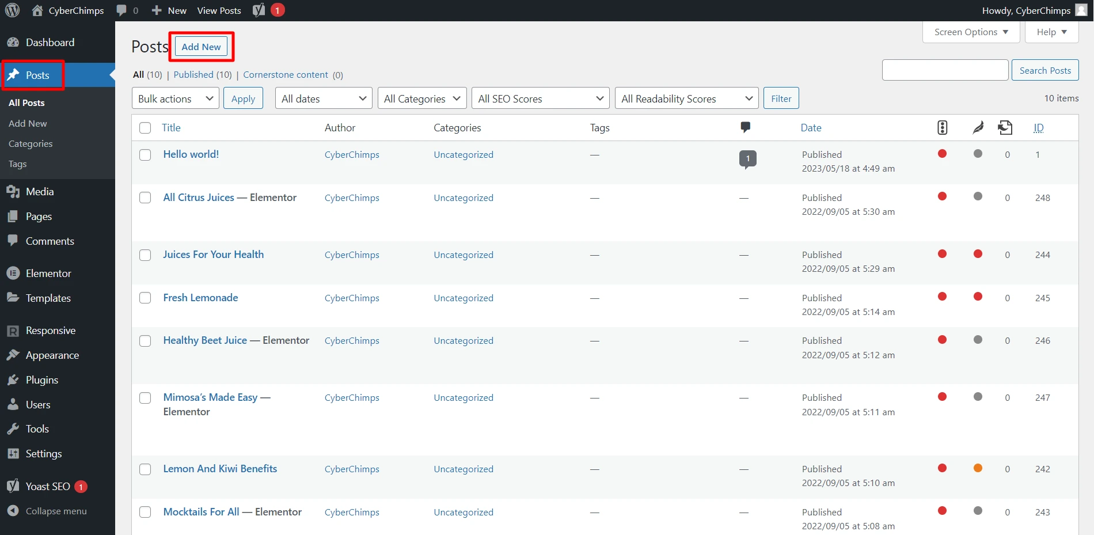Tick the Juices For Your Health checkbox

(145, 255)
